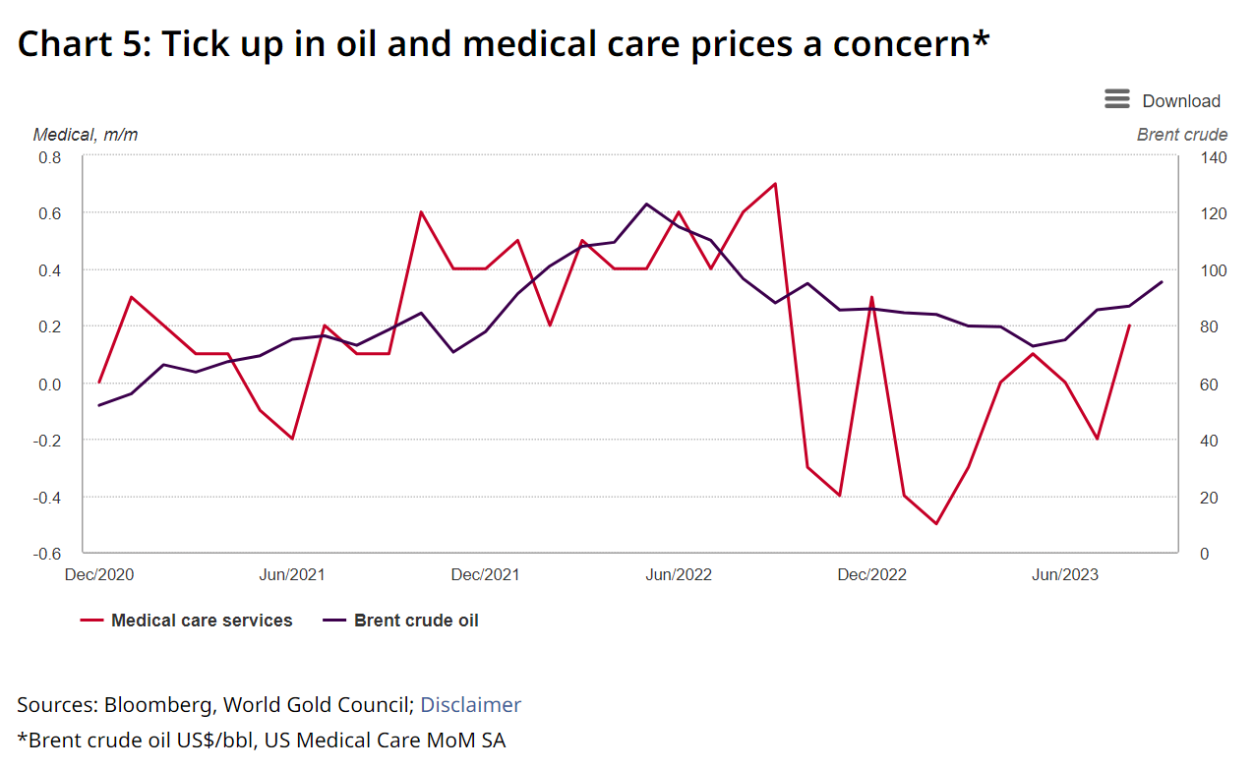Viewport: 1254px width, 770px height.
Task: Click the highest peak of the Medical care line
Action: point(775,184)
